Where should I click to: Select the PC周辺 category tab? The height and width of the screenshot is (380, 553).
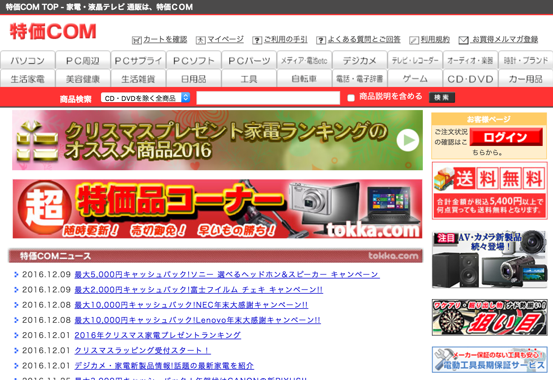point(83,60)
